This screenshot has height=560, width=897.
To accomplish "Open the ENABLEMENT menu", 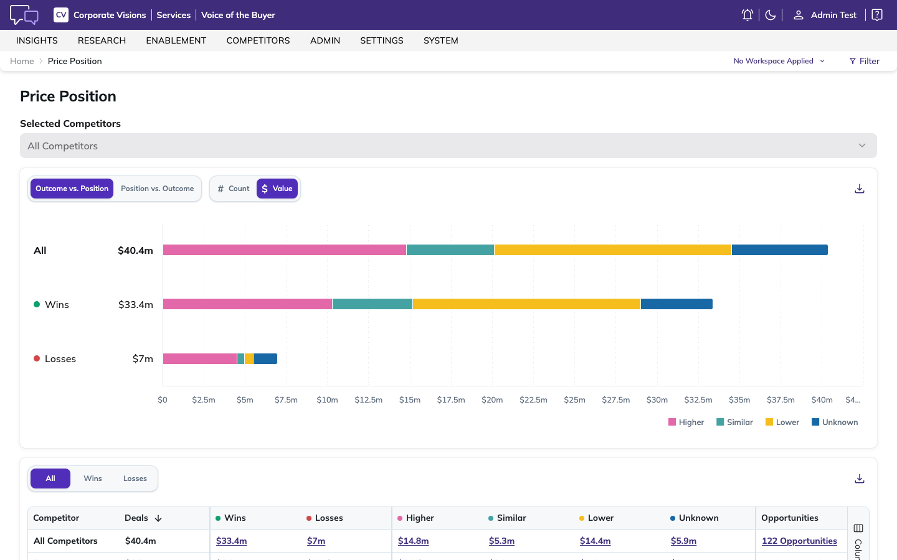I will coord(176,40).
